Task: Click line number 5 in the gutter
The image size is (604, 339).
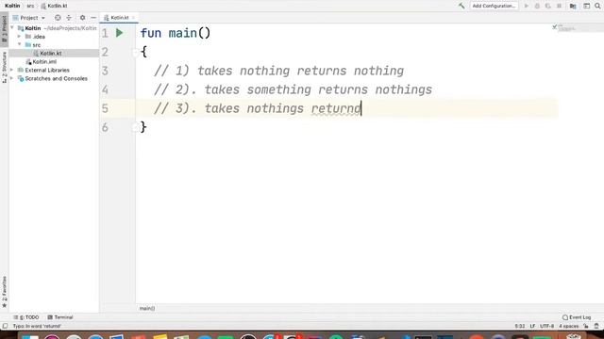Action: pos(105,108)
